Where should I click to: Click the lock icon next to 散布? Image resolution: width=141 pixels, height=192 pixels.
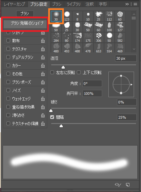tap(43, 41)
